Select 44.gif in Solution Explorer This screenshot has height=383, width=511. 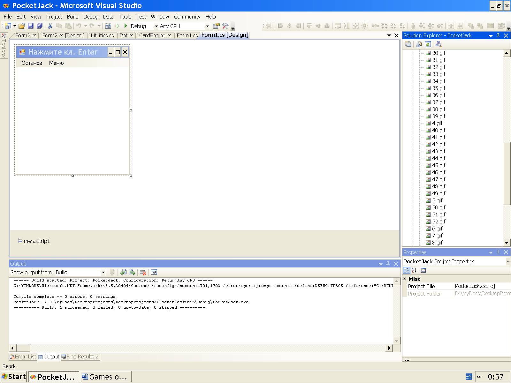(439, 158)
